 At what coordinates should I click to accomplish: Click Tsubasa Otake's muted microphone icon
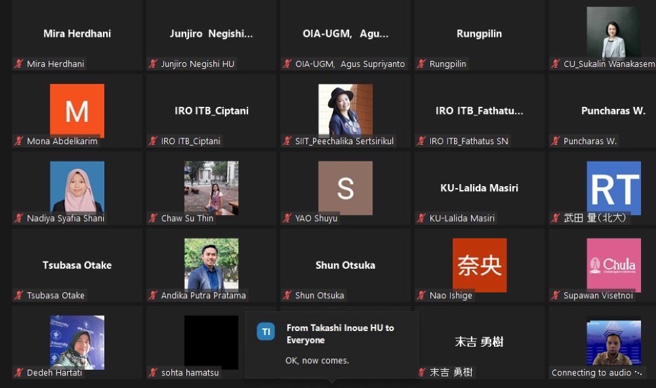pos(18,295)
